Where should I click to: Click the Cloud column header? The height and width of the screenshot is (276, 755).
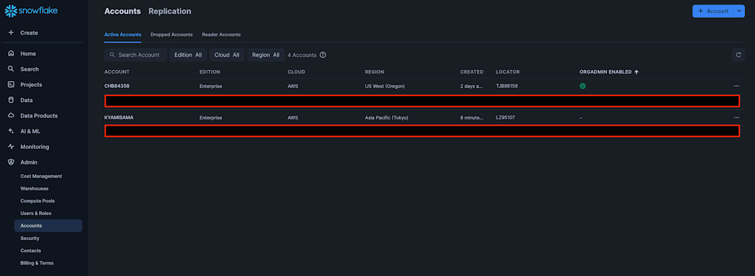pyautogui.click(x=296, y=72)
